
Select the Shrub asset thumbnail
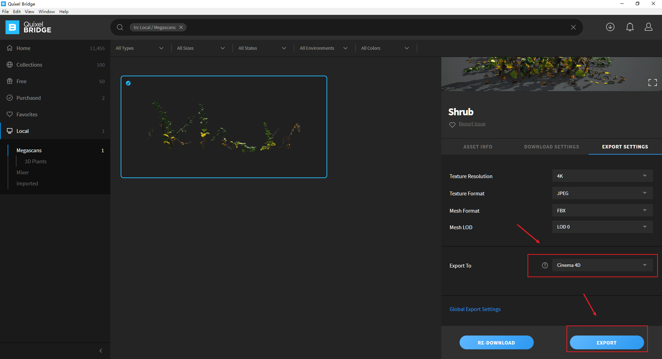(x=224, y=127)
